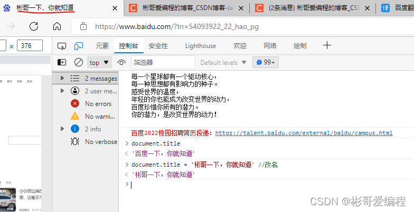
Task: Switch to the 元素 tab
Action: [x=102, y=45]
